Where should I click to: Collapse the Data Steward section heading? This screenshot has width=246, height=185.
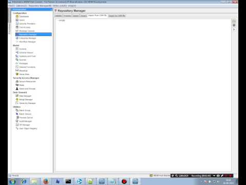(19, 92)
